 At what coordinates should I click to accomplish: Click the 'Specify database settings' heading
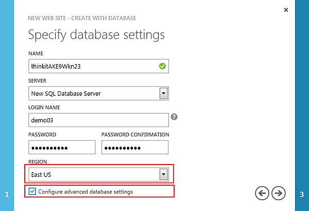coord(96,35)
